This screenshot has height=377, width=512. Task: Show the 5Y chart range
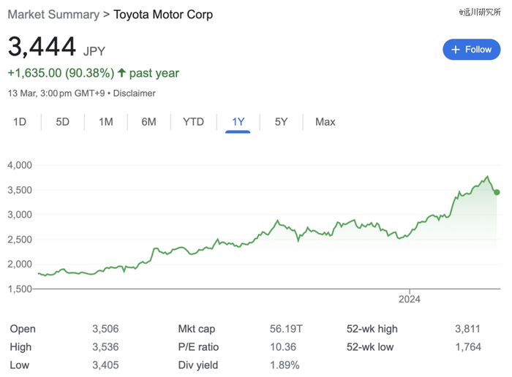click(281, 122)
